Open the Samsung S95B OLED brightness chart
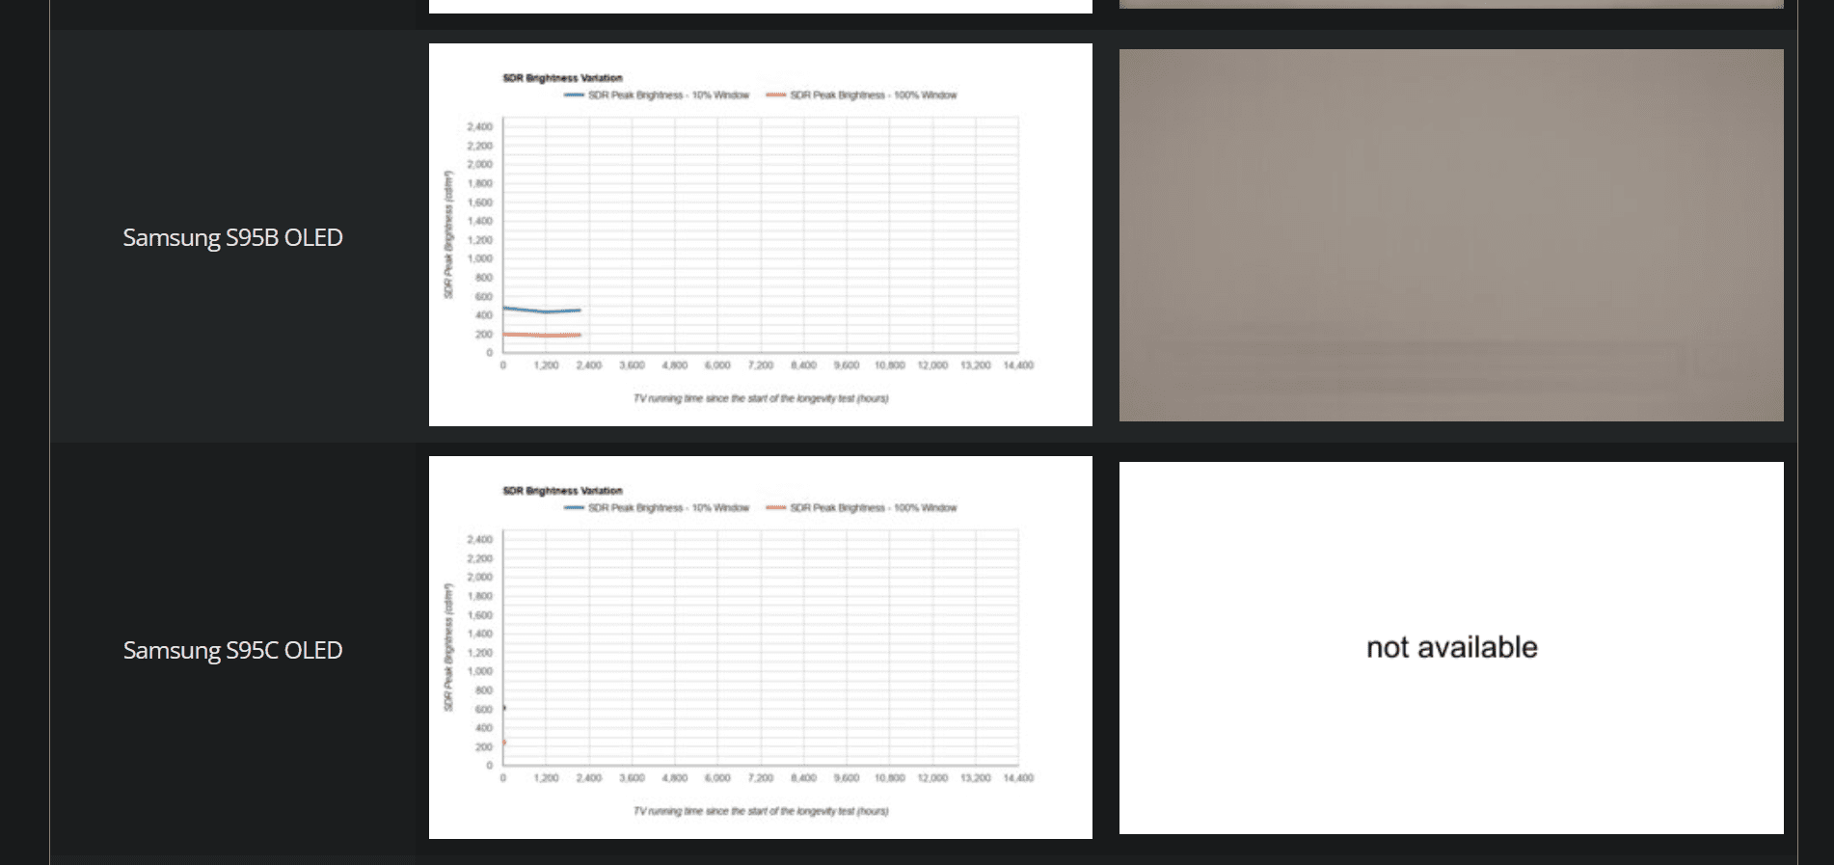Viewport: 1834px width, 865px height. [x=760, y=234]
